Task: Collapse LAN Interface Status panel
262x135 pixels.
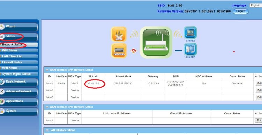Action: (47, 130)
